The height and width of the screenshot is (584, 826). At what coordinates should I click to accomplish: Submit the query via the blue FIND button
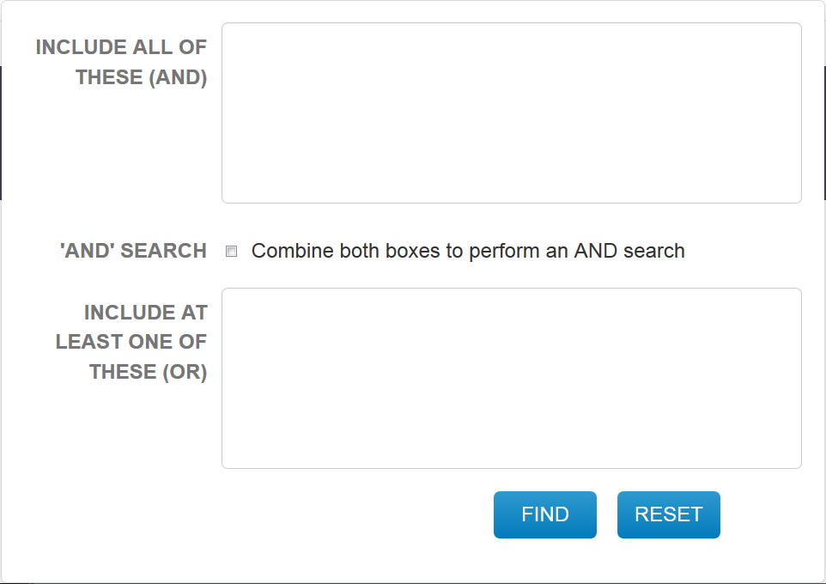tap(544, 514)
